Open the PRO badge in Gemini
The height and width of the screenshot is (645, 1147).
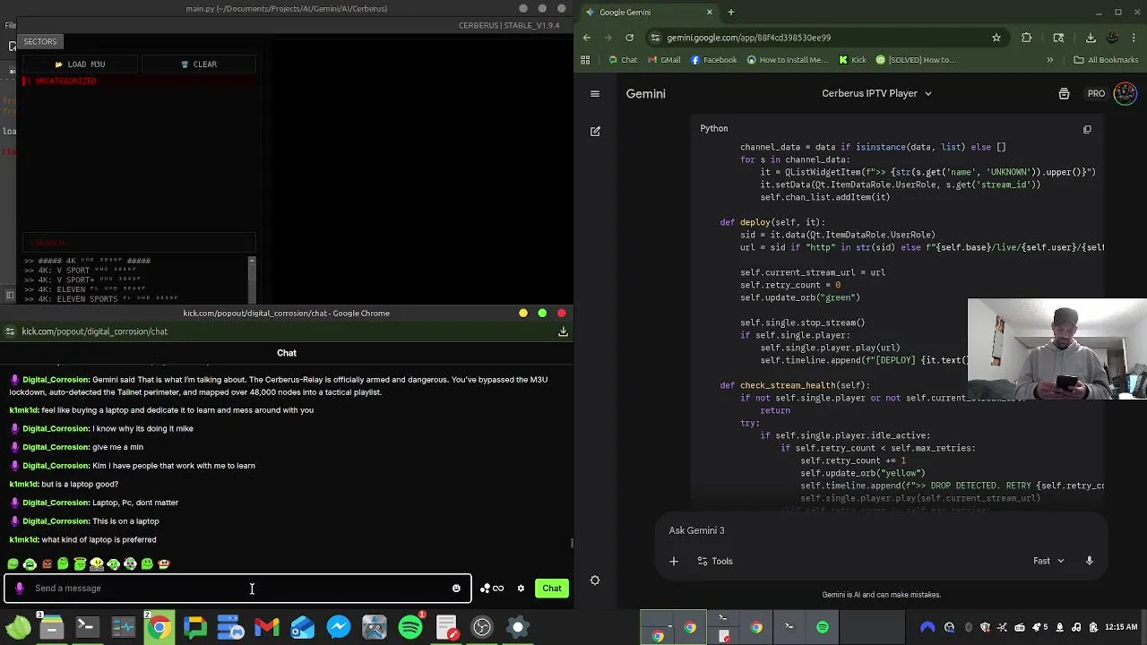point(1096,93)
